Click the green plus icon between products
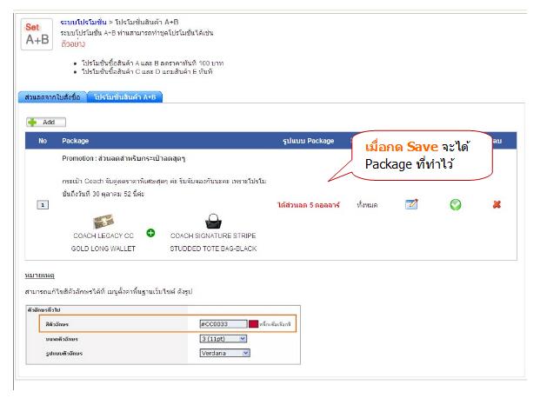This screenshot has height=405, width=547. pyautogui.click(x=150, y=233)
